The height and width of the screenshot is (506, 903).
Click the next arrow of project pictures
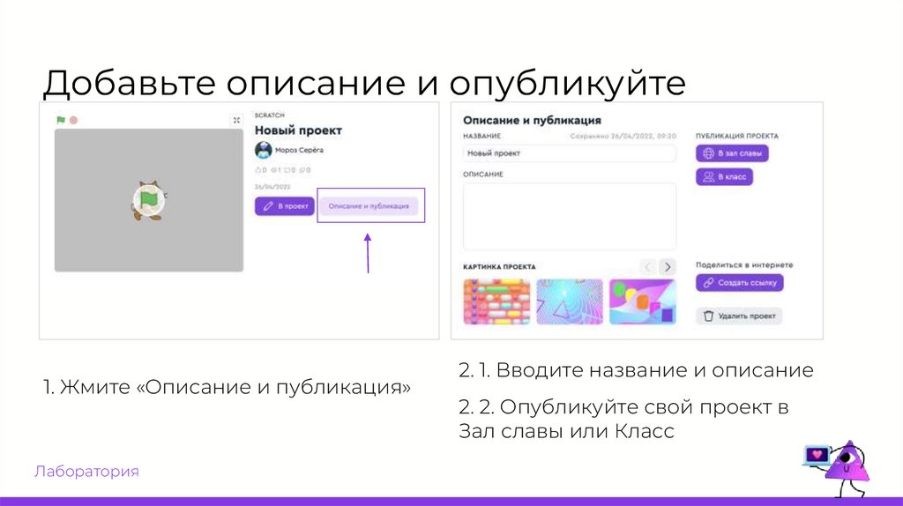click(668, 267)
